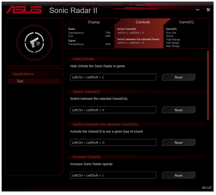The width and height of the screenshot is (216, 195).
Task: Click 'Increase Sonic Radar opacity' description
Action: (91, 164)
